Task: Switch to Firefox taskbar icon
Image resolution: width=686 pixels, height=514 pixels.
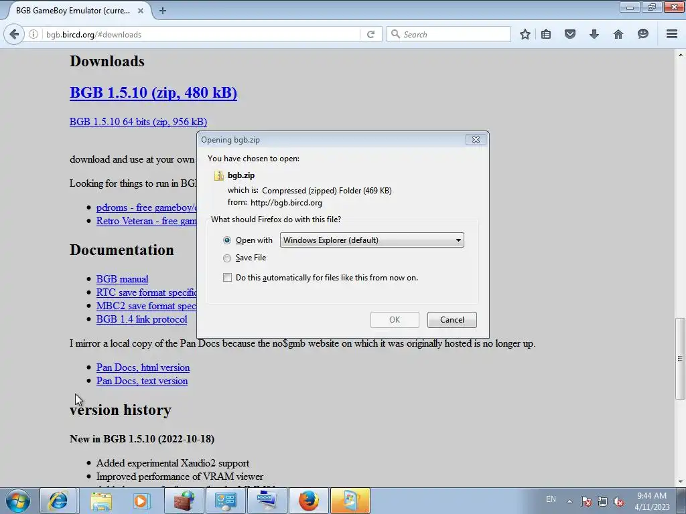Action: pos(308,501)
